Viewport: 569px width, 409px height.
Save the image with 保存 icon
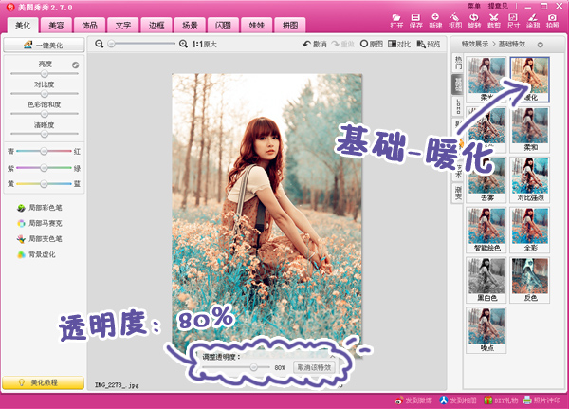pyautogui.click(x=416, y=21)
